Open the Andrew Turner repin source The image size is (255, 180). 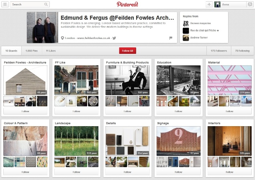coord(199,38)
